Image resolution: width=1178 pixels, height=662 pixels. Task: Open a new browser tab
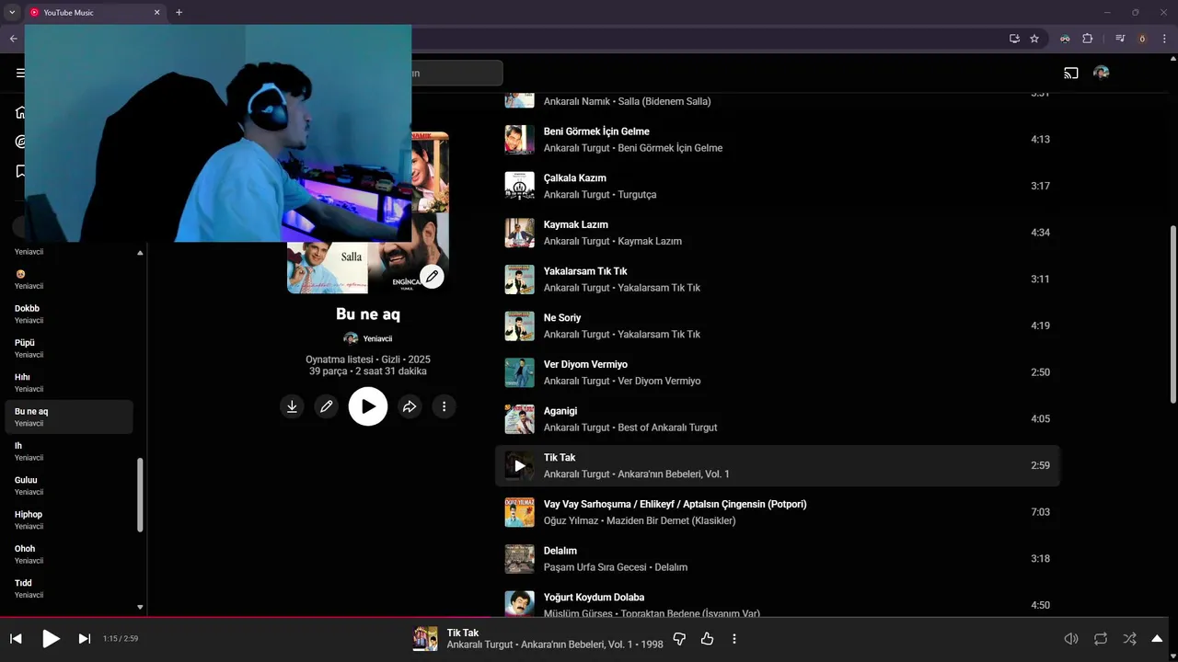179,12
